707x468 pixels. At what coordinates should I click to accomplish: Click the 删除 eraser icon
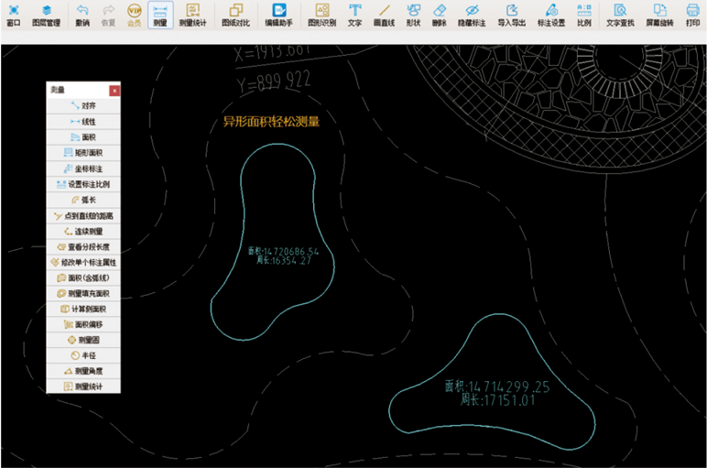click(439, 15)
